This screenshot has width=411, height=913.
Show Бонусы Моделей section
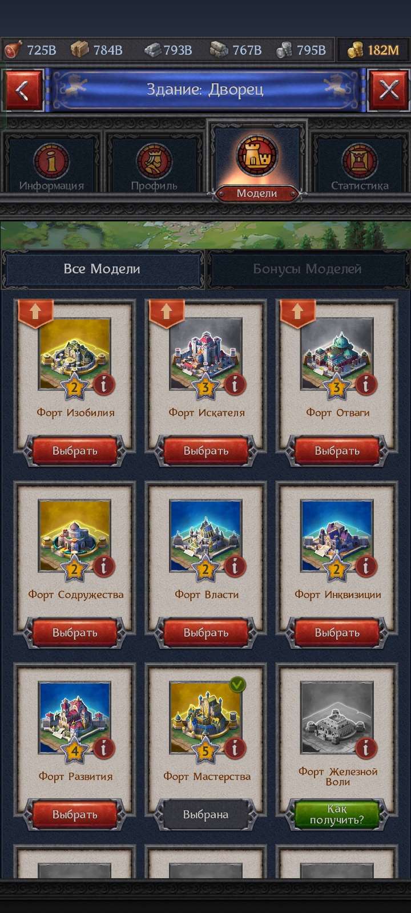[307, 269]
